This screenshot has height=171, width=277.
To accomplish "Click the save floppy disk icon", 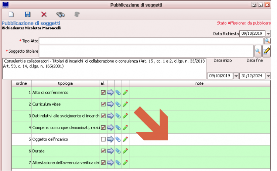I will tap(27, 14).
